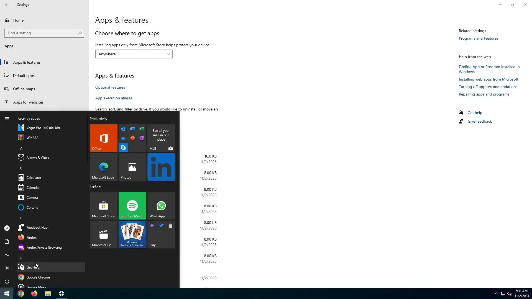Launch the WhatsApp tile

click(x=161, y=206)
